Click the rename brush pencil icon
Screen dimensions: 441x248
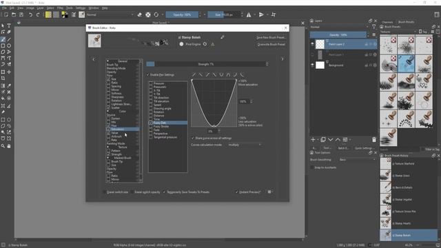coord(222,37)
